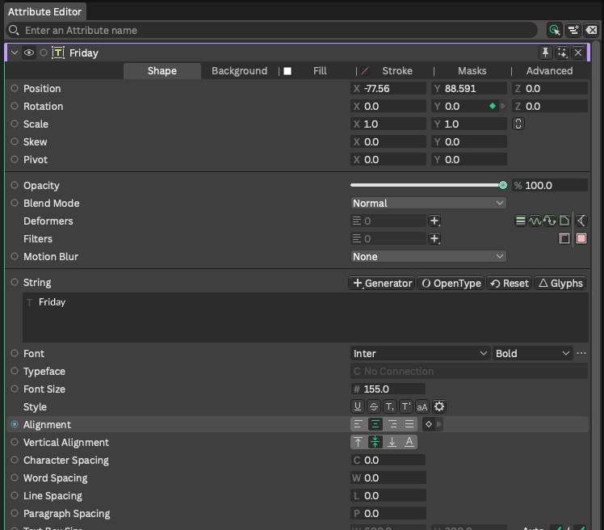Click the pink square filter shortcut icon
The width and height of the screenshot is (604, 530).
tap(581, 238)
